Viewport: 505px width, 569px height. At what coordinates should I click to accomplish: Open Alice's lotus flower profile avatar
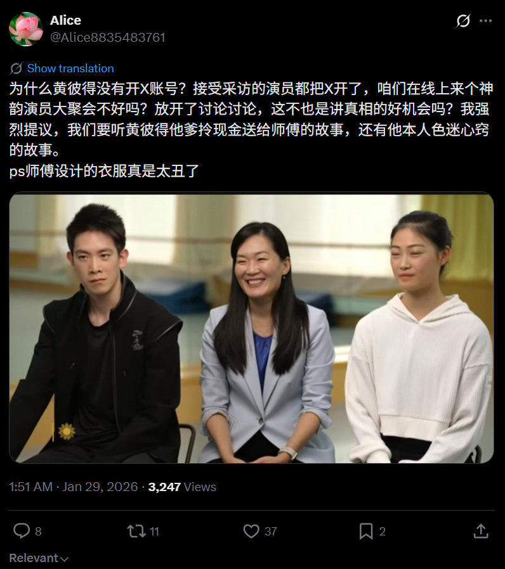[25, 29]
